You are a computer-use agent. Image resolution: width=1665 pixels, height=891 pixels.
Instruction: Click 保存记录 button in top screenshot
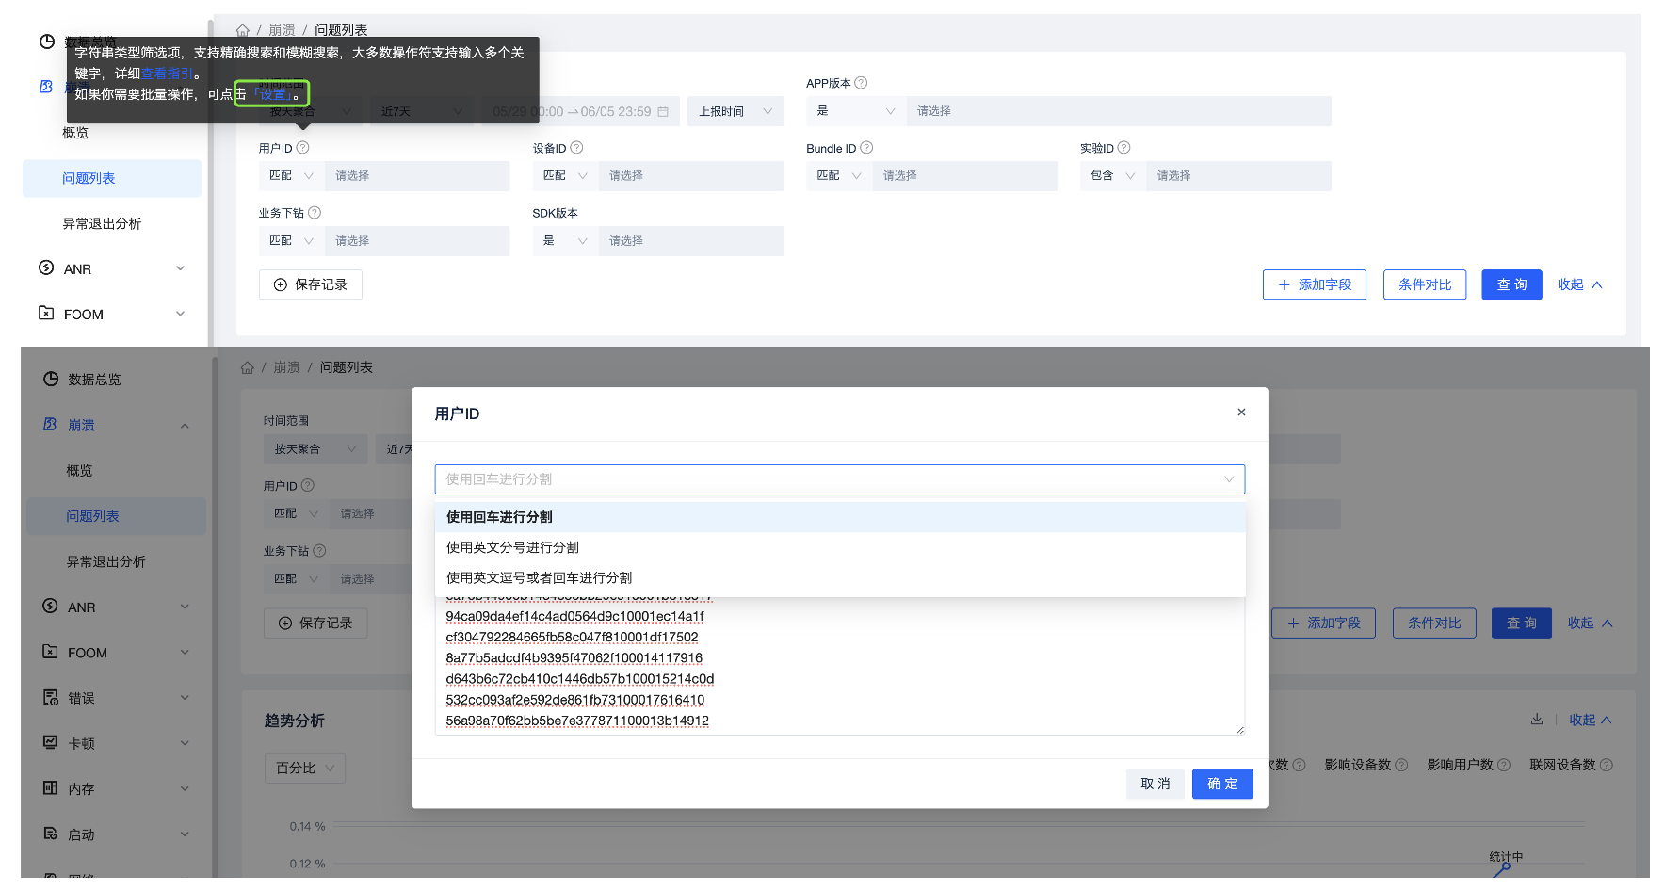311,284
